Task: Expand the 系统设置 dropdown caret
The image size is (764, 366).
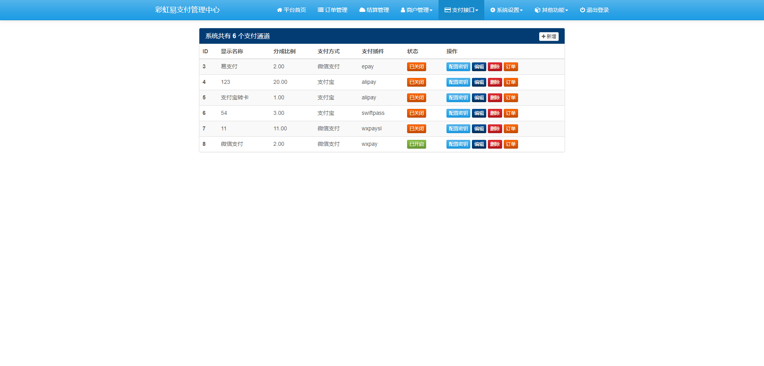Action: (x=521, y=10)
